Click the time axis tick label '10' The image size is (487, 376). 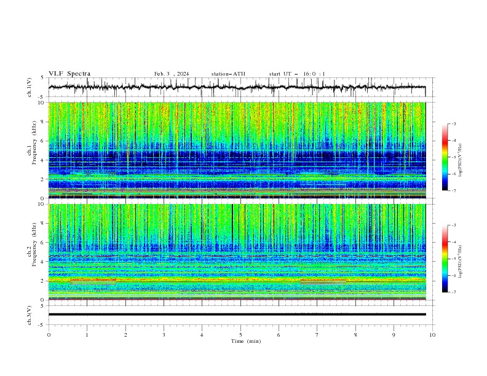[x=432, y=335]
